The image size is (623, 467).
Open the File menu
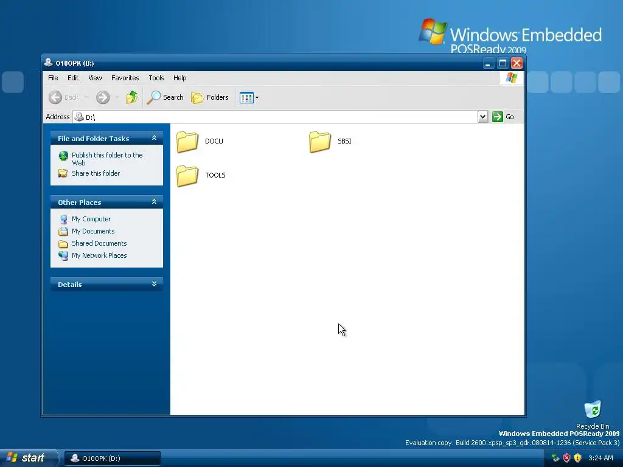click(x=53, y=78)
